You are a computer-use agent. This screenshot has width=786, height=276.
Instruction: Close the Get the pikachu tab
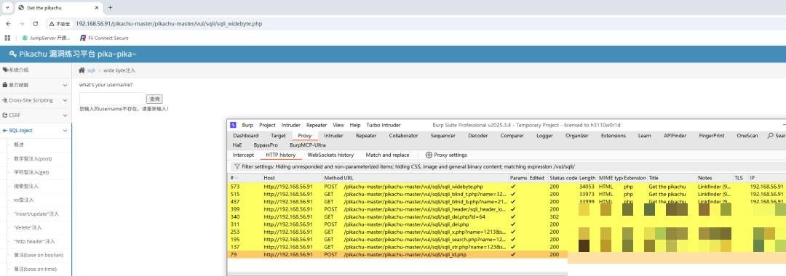tap(96, 7)
